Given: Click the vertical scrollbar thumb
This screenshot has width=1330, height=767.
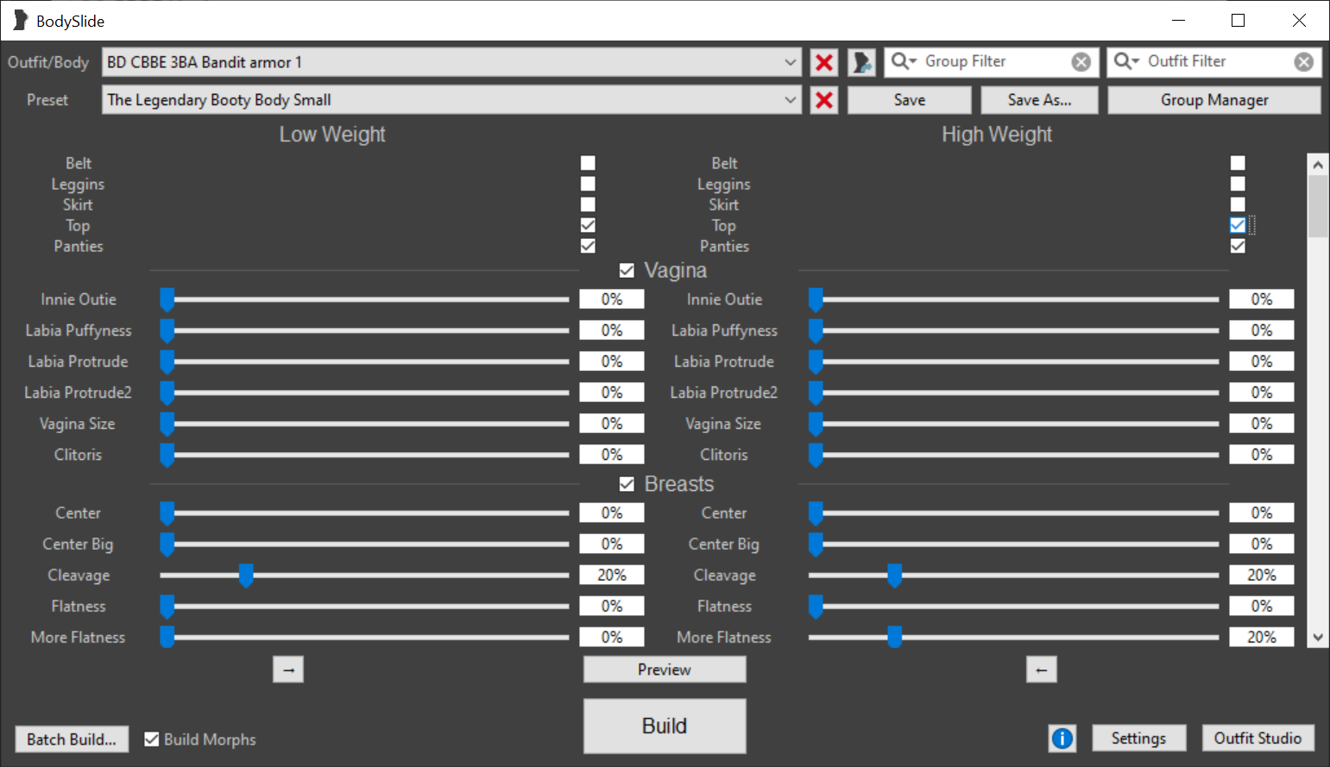Looking at the screenshot, I should (1318, 206).
